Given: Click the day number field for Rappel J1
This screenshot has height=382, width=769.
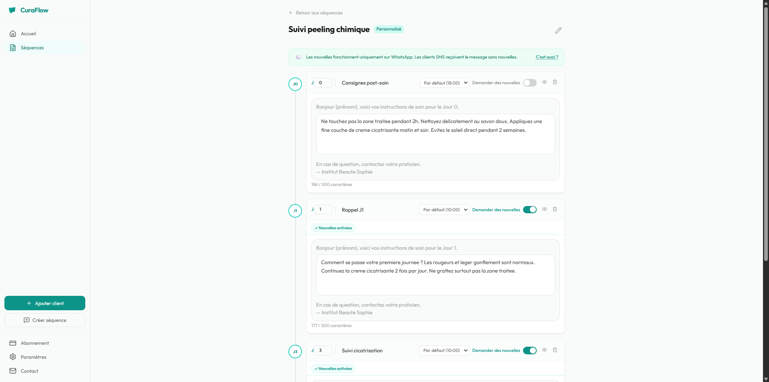Looking at the screenshot, I should [x=323, y=210].
